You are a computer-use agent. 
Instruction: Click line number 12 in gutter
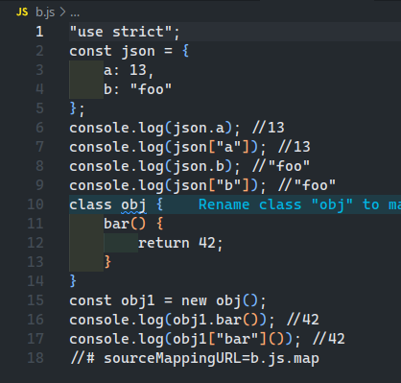pos(35,243)
